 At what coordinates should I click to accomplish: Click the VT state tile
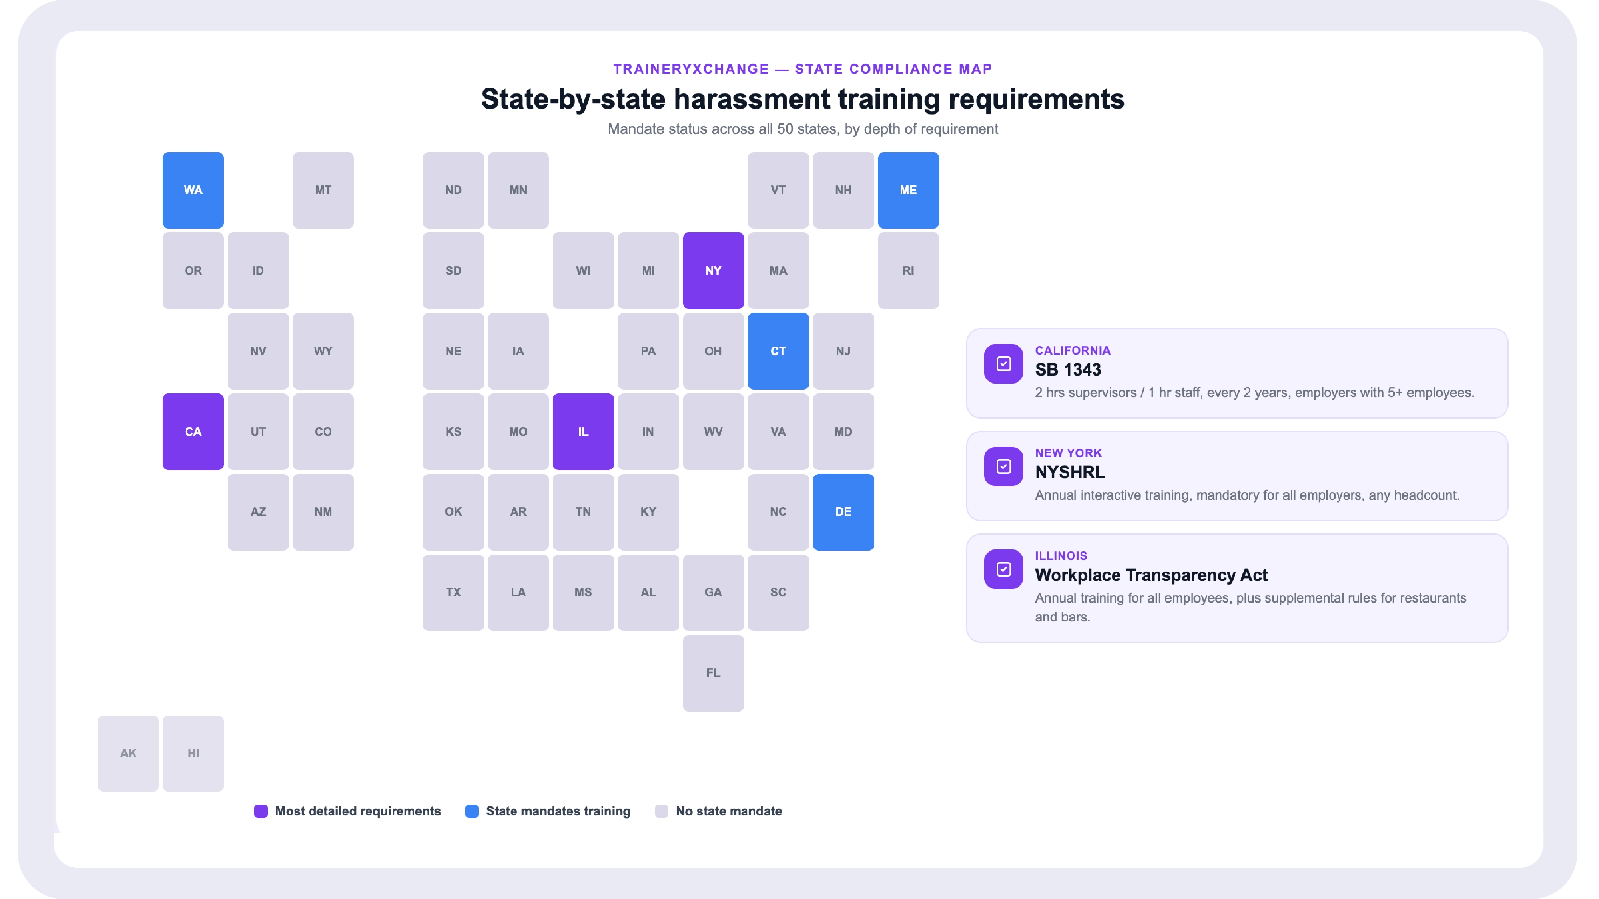[x=778, y=191]
